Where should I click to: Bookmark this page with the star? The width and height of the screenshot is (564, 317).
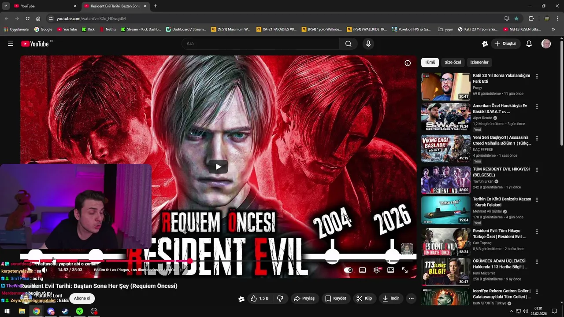[516, 18]
